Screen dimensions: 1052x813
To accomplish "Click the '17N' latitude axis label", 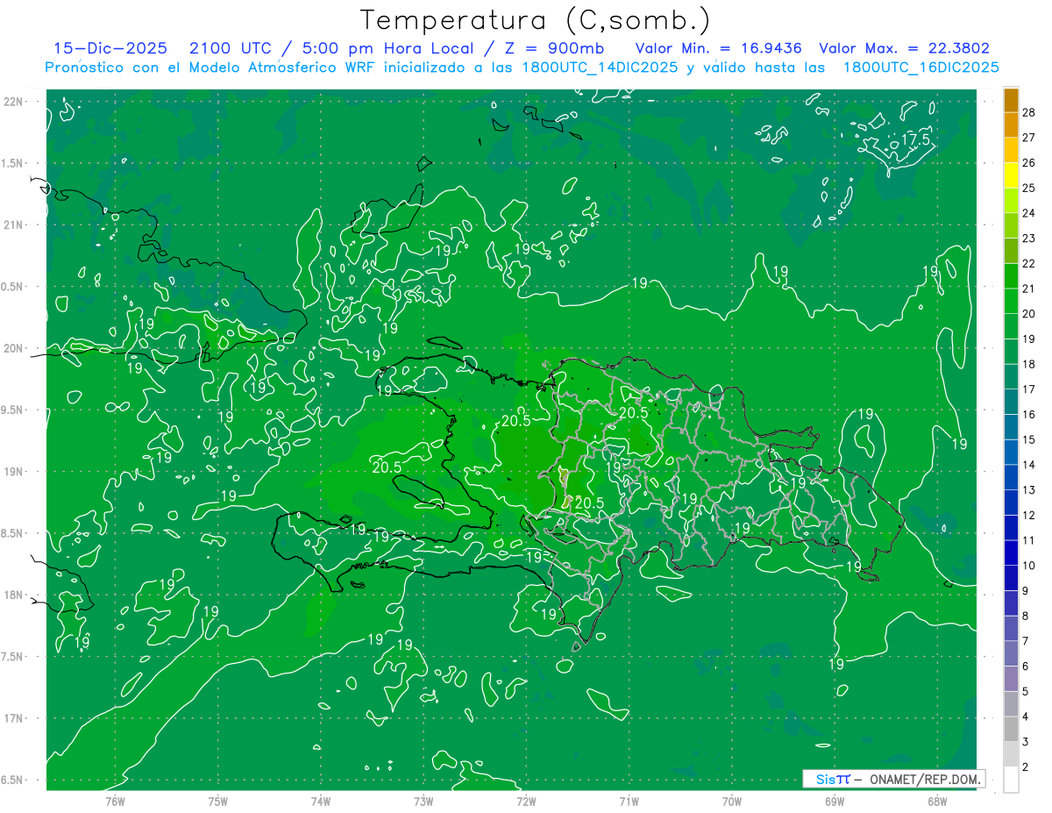I will (x=12, y=718).
